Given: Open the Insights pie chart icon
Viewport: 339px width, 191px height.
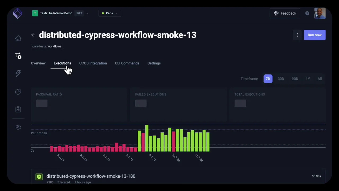Looking at the screenshot, I should [18, 92].
